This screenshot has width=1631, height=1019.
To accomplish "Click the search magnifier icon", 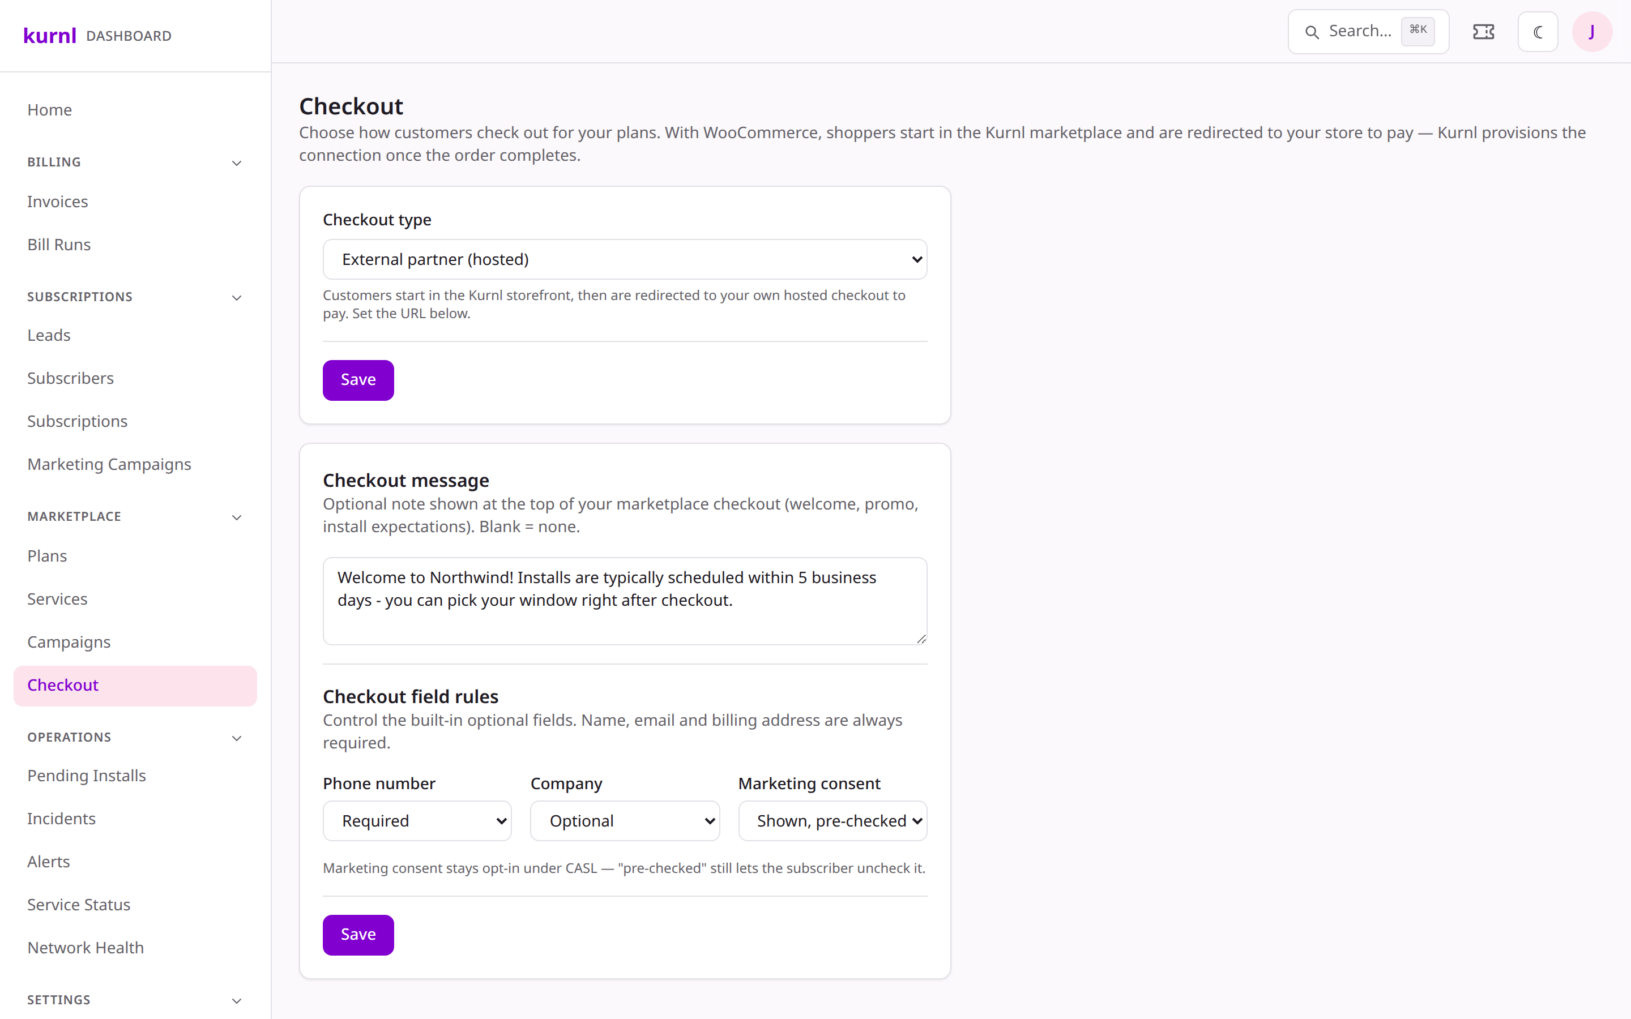I will (1312, 32).
